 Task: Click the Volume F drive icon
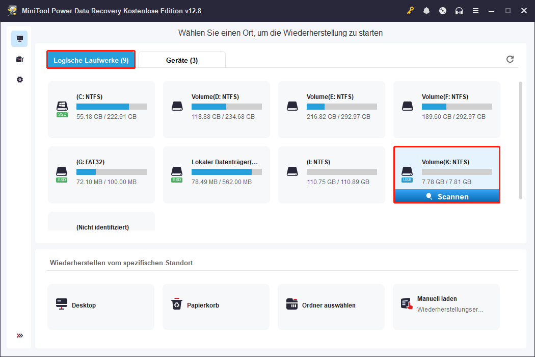408,106
